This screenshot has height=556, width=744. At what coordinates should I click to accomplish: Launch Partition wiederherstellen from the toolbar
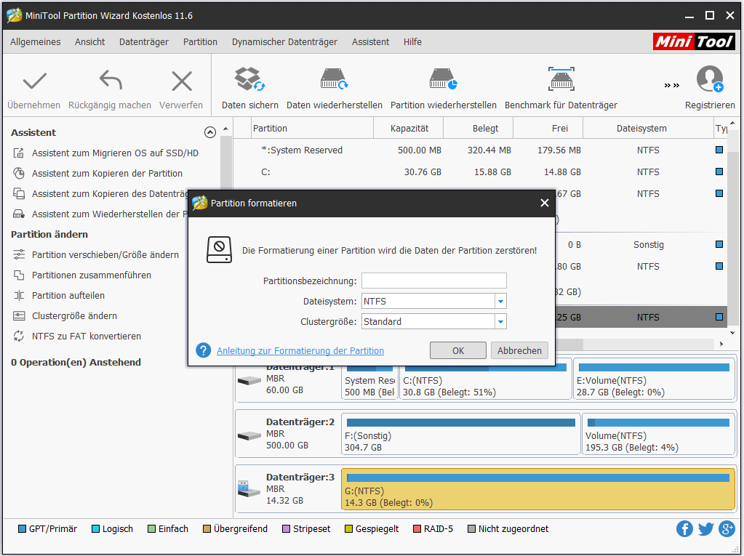[443, 80]
